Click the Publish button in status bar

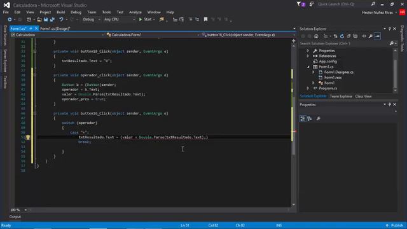pos(394,225)
